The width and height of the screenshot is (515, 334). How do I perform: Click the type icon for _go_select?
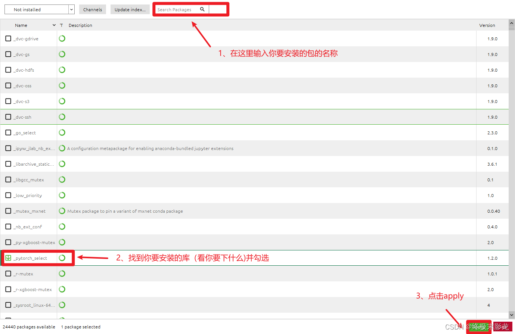(x=62, y=132)
